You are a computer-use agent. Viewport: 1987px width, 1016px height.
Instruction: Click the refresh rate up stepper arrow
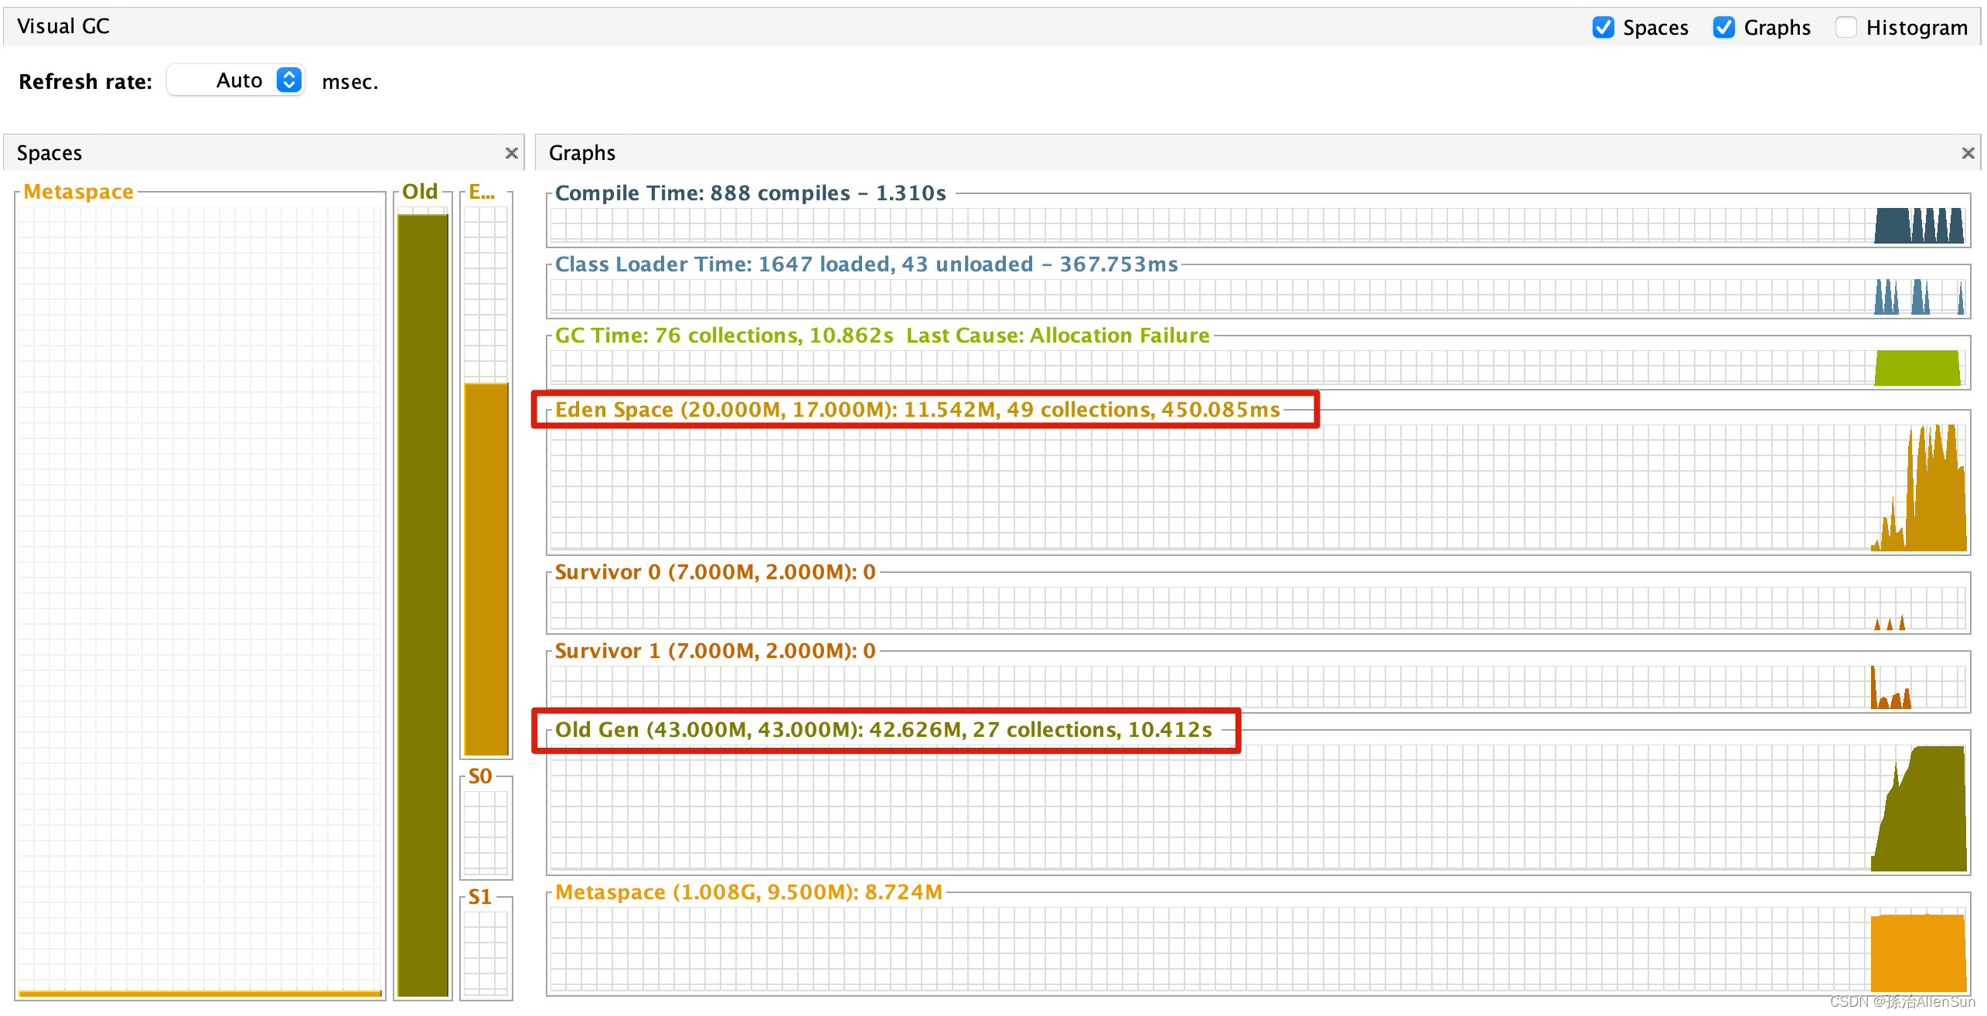pyautogui.click(x=288, y=74)
